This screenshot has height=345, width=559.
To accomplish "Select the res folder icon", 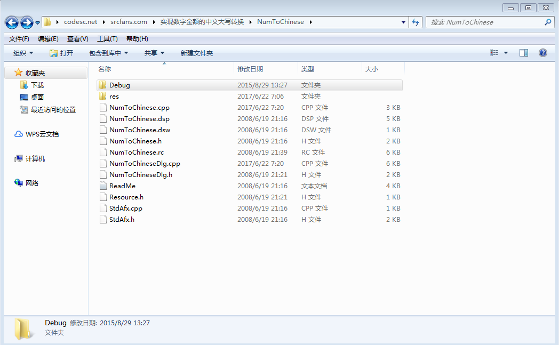I will pos(103,96).
